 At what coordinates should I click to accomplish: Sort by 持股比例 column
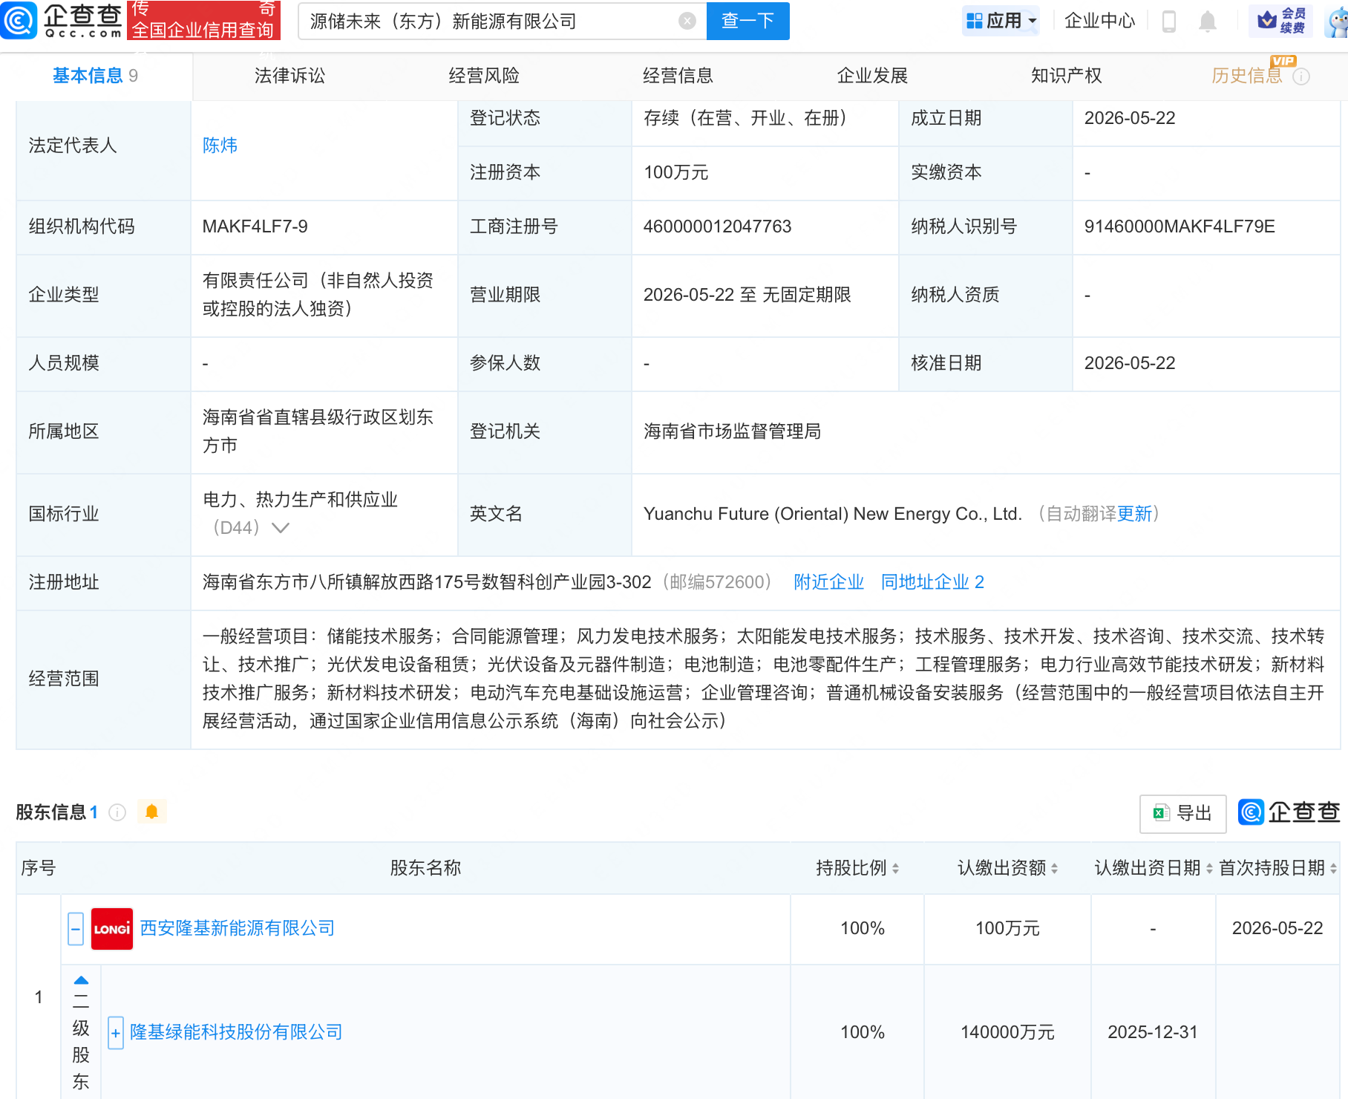tap(857, 868)
